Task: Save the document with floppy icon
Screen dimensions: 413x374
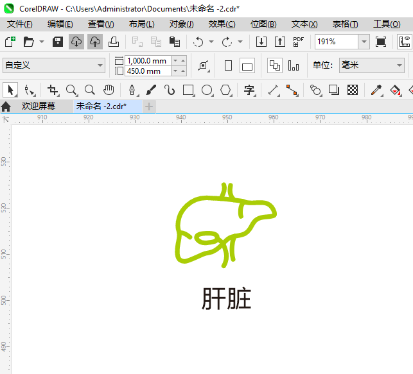Action: click(x=57, y=42)
